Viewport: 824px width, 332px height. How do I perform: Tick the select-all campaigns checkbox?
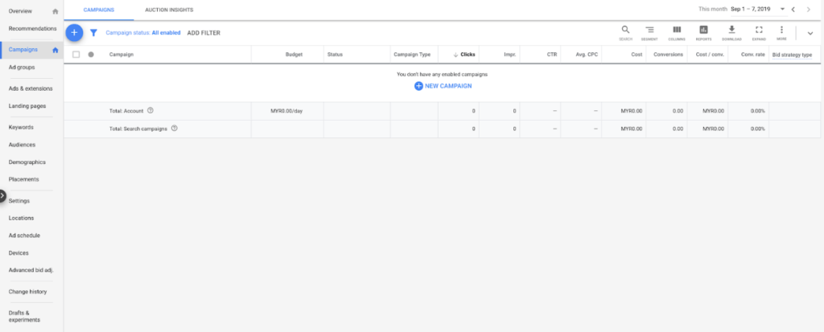pyautogui.click(x=76, y=54)
